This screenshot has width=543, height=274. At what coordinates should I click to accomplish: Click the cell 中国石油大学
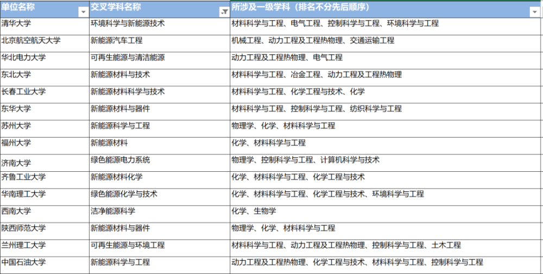[x=45, y=265]
